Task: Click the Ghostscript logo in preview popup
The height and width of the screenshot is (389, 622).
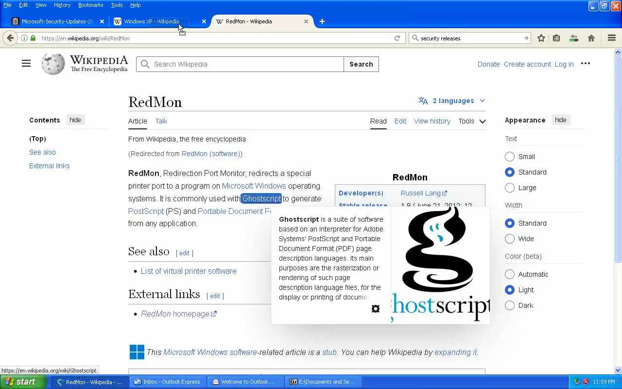Action: 441,265
